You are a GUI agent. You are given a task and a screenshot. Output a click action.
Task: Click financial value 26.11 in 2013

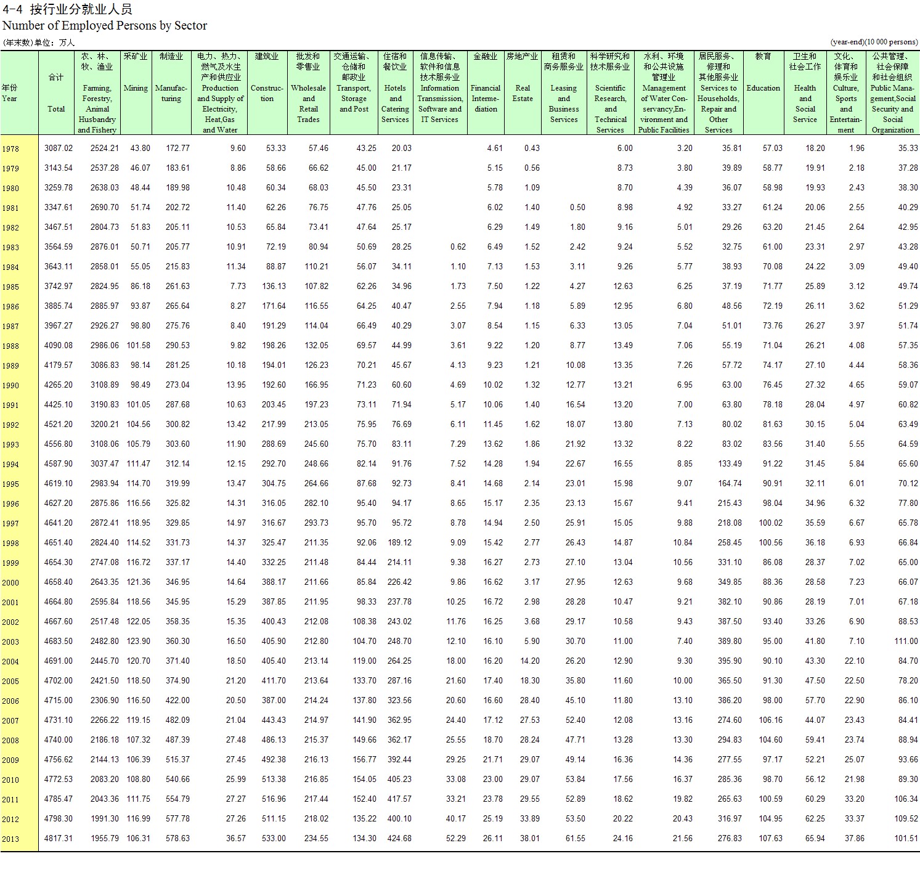pyautogui.click(x=493, y=839)
